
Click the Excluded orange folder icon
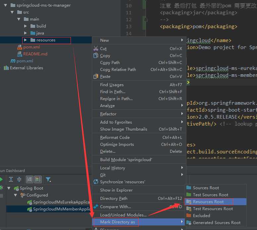click(x=189, y=215)
